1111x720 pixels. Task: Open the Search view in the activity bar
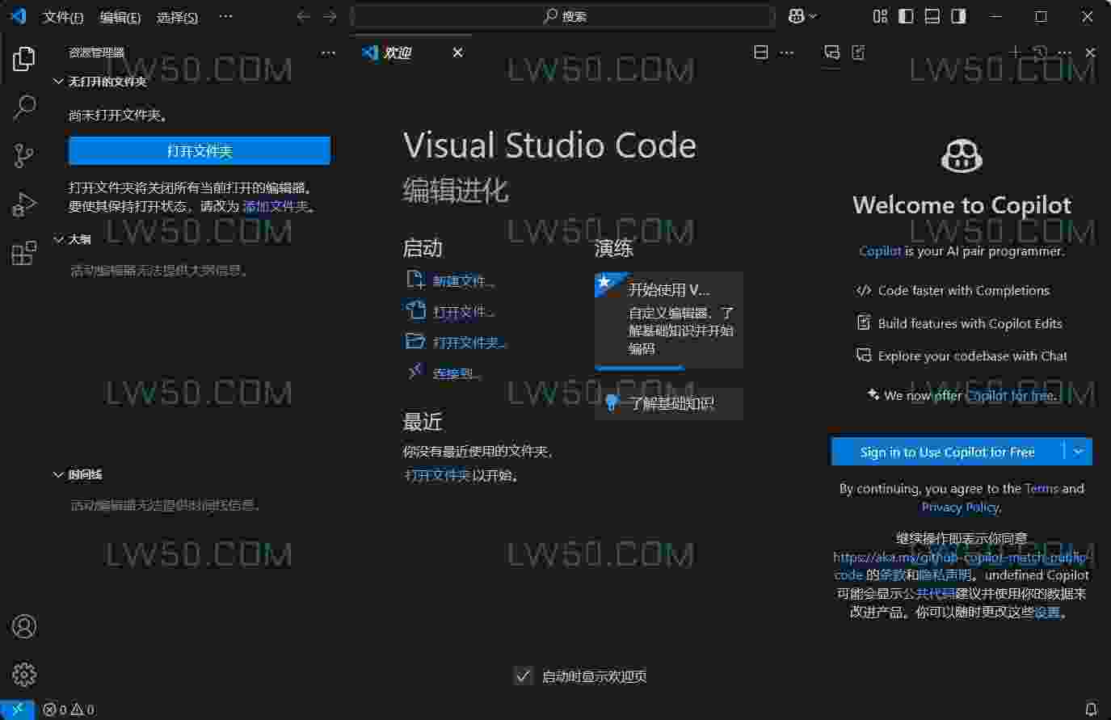[24, 107]
